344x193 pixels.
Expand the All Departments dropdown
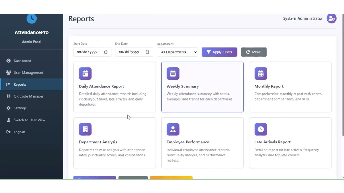coord(177,52)
